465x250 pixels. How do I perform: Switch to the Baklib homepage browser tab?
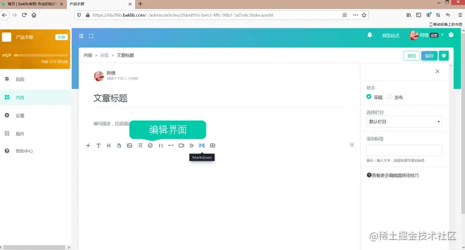[33, 4]
